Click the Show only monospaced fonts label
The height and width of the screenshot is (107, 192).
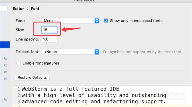pos(136,21)
